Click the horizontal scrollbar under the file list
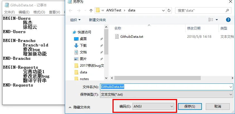Viewport: 235px width, 114px height. click(158, 78)
